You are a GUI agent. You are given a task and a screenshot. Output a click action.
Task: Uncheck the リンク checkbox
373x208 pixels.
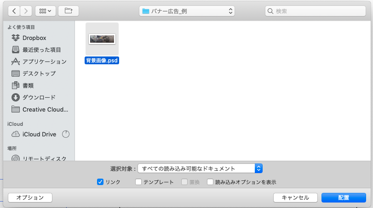100,182
